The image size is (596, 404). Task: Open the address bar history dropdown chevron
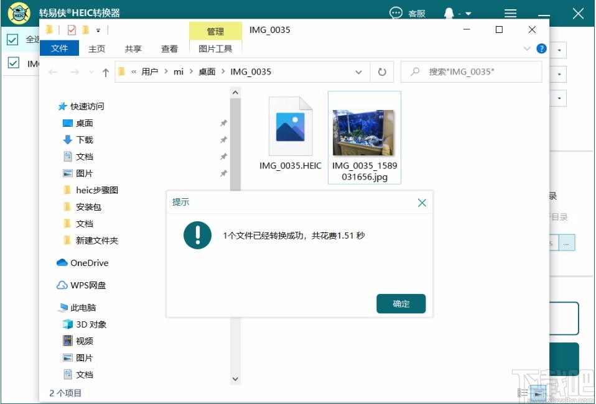click(x=358, y=71)
